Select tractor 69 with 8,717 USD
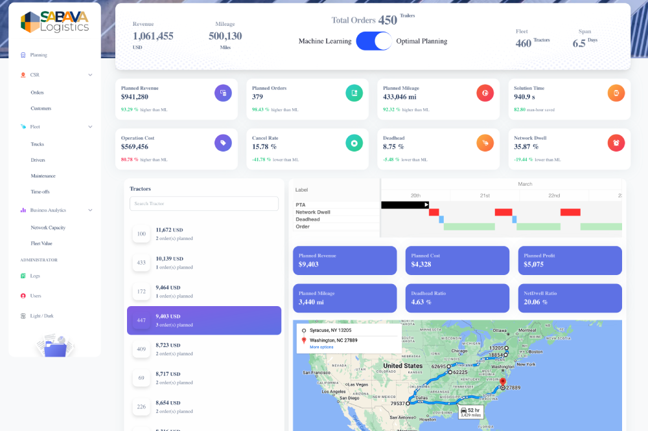648x431 pixels. coord(204,378)
